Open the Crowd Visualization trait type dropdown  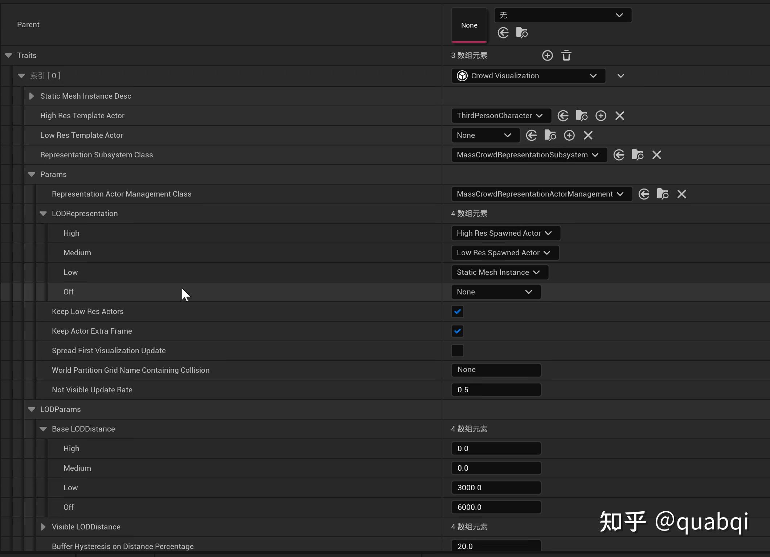coord(528,76)
